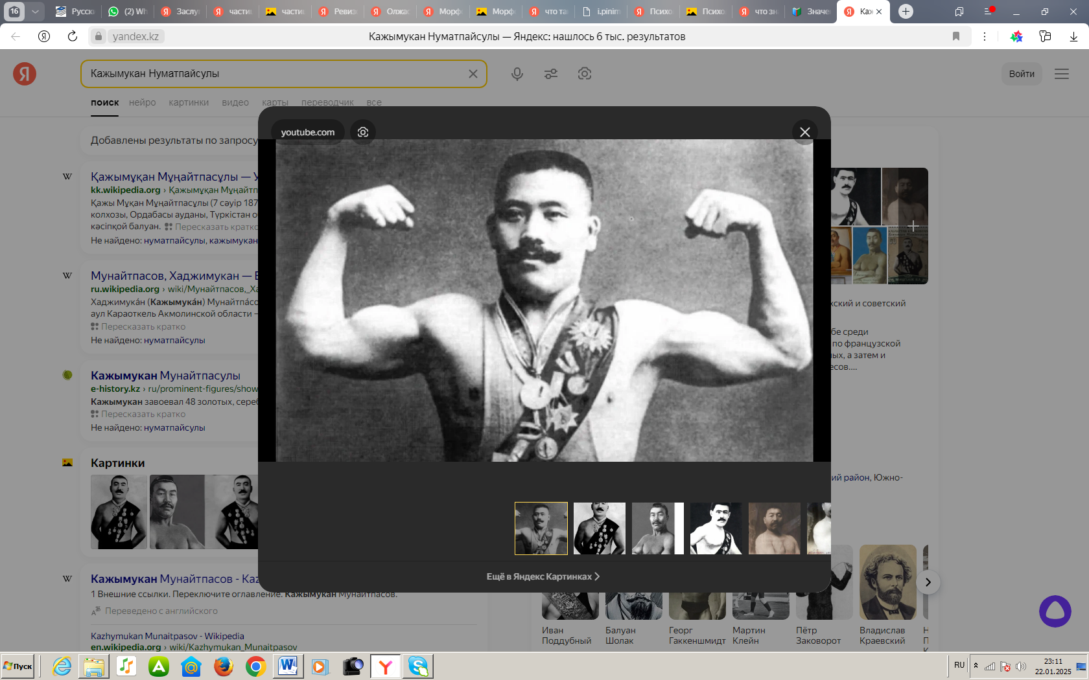Open Ещё в Яндекс Картинках link
The height and width of the screenshot is (680, 1089).
543,576
